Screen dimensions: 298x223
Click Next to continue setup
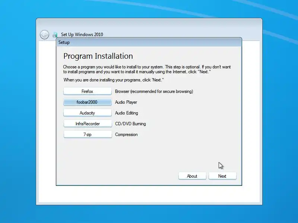222,176
